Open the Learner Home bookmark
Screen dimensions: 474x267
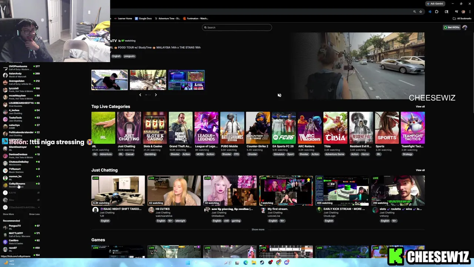(123, 19)
